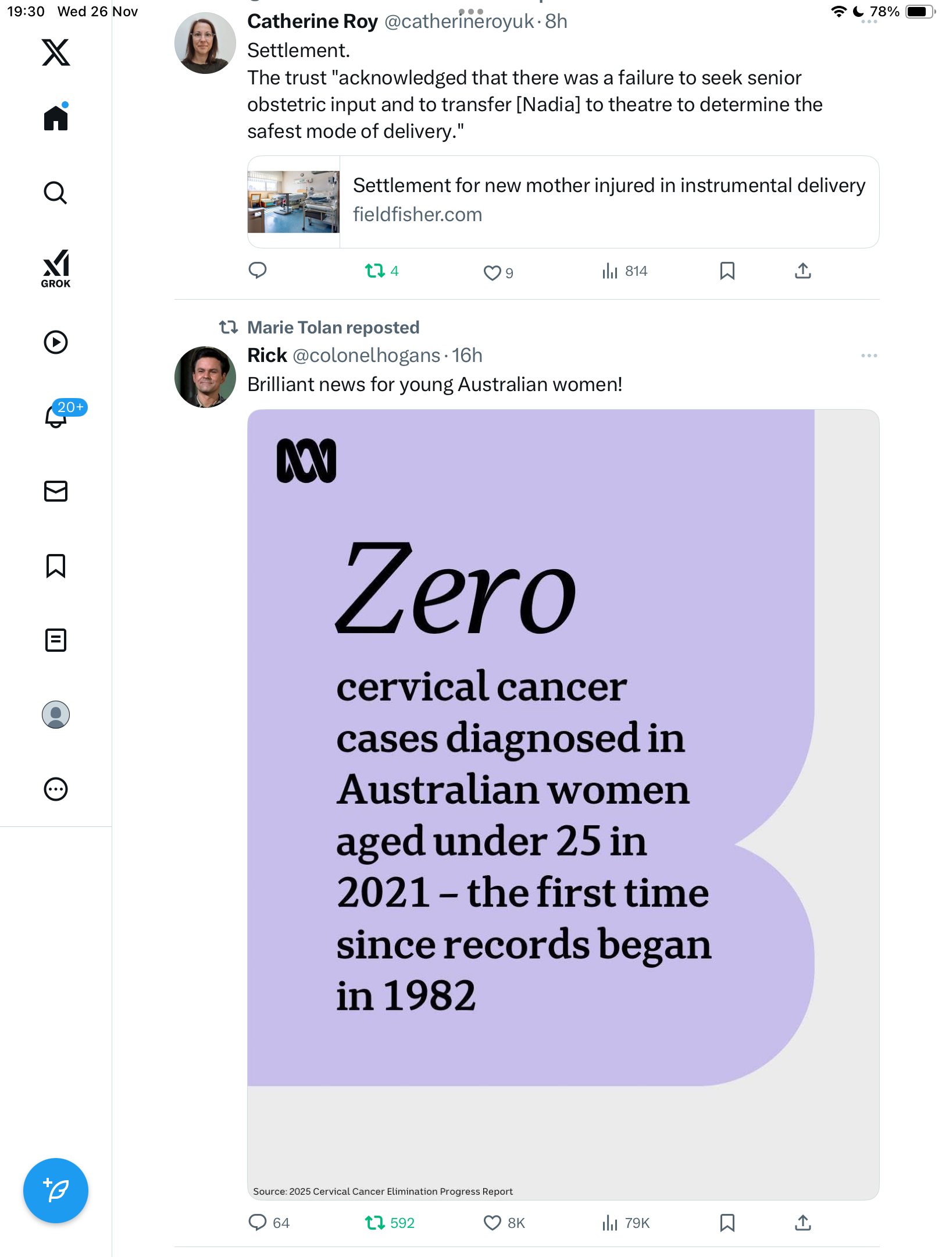Open the sidebar Bookmarks icon
The height and width of the screenshot is (1257, 942).
[x=56, y=566]
